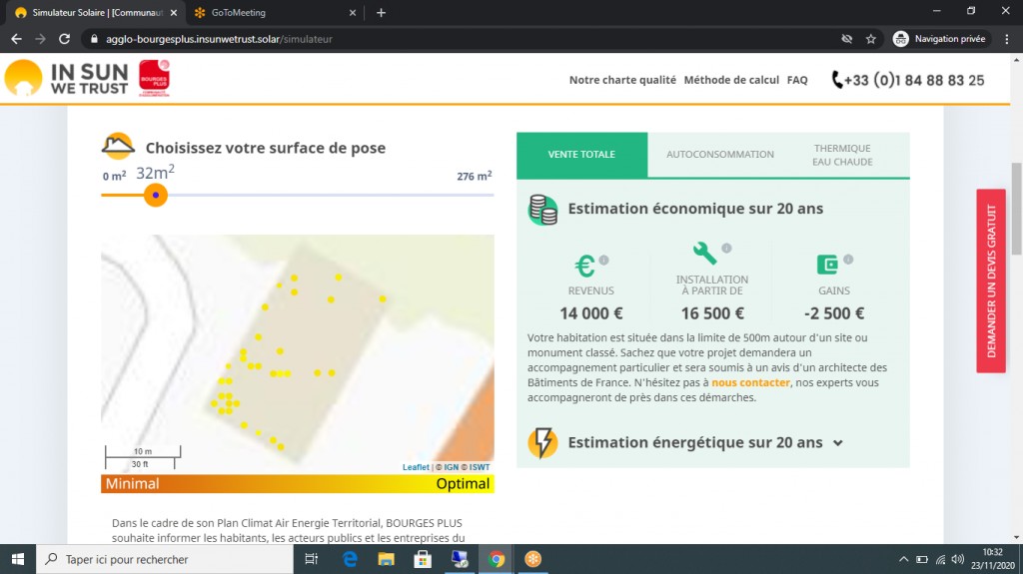Click the browser address bar URL
The width and height of the screenshot is (1023, 574).
(219, 39)
